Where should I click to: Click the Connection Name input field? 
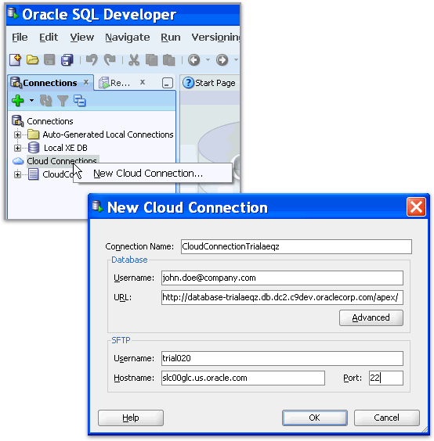296,246
